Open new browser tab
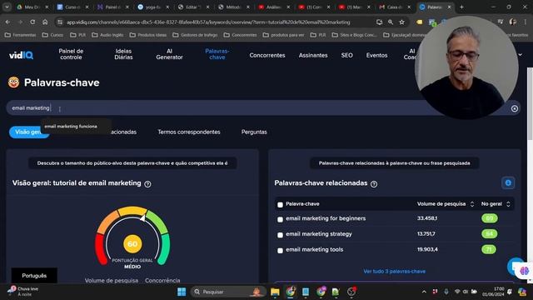This screenshot has width=533, height=300. [461, 7]
